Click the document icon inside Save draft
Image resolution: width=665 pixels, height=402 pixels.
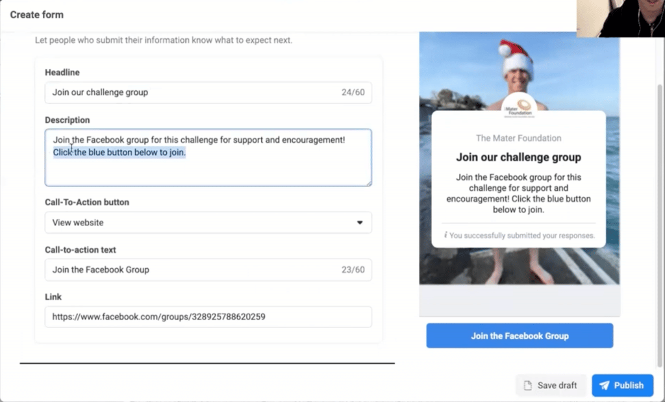coord(527,385)
